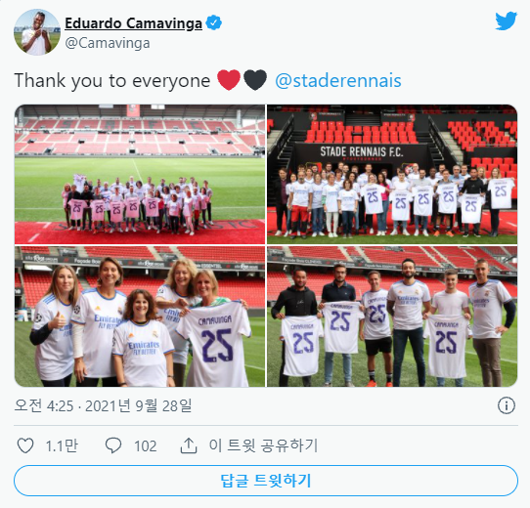
Task: Open the Stade Rennais F.C. tunnel photo
Action: tap(392, 174)
